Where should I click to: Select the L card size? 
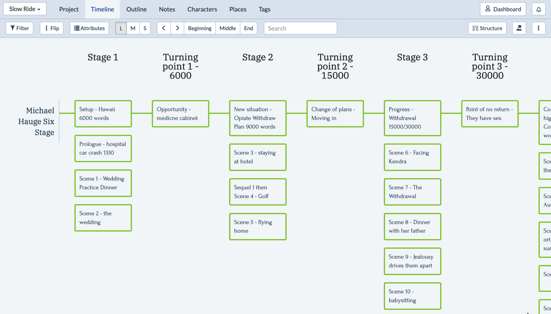coord(121,28)
